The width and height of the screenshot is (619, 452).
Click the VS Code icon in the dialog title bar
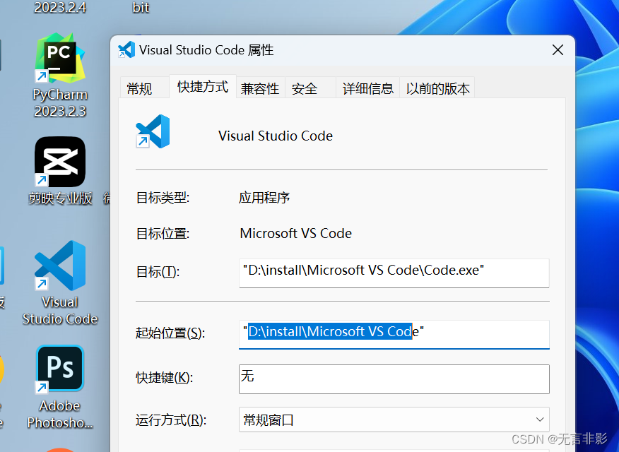126,50
